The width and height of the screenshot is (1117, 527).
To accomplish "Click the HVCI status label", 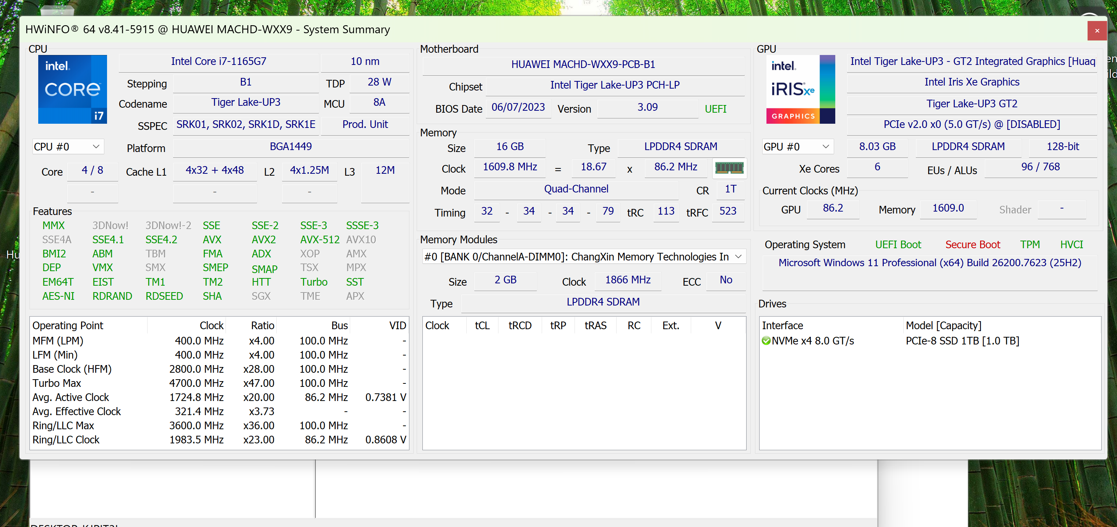I will [1072, 245].
